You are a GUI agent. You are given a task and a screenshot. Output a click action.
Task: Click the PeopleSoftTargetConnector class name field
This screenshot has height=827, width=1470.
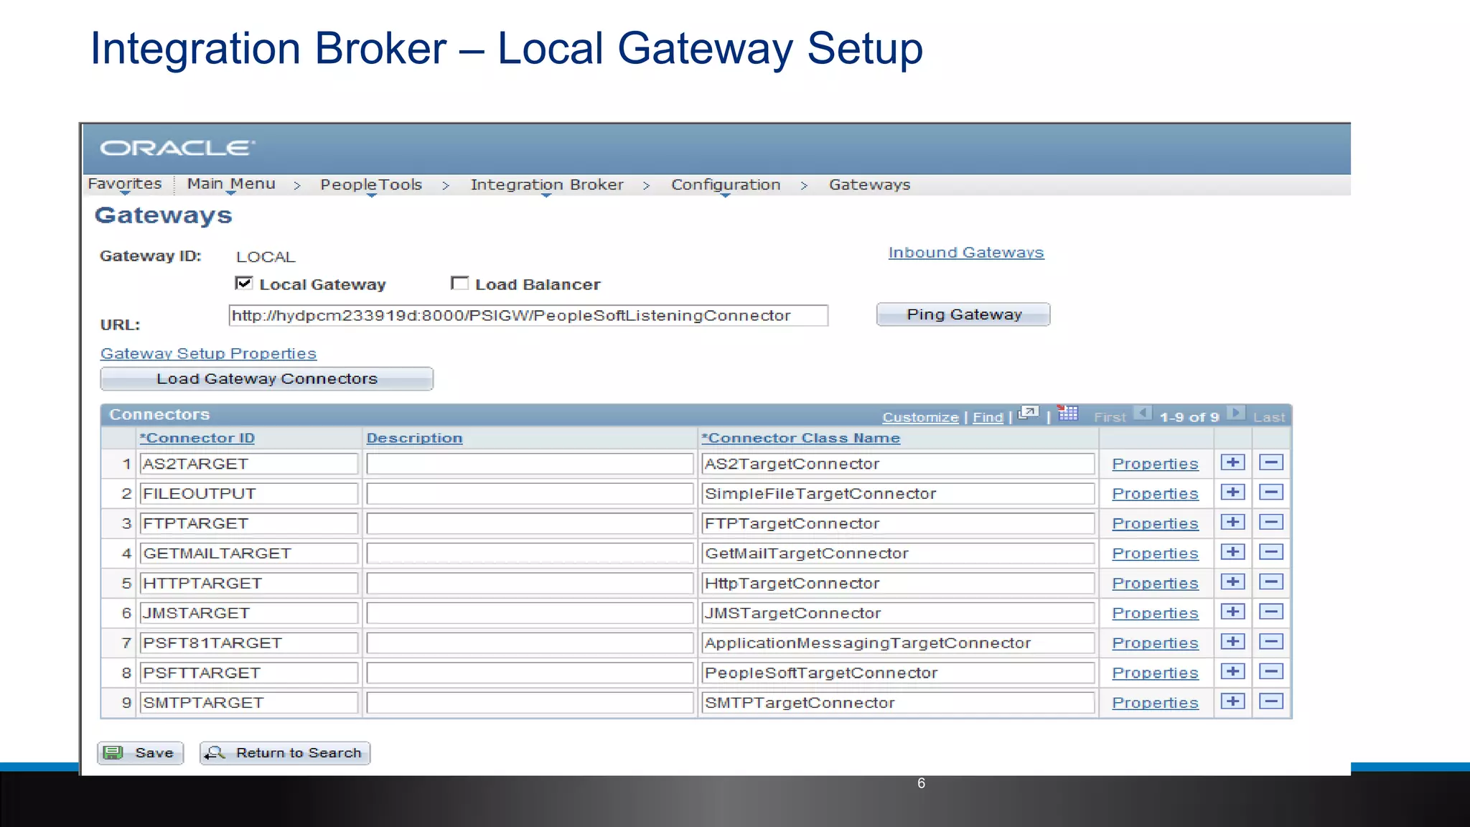coord(898,673)
